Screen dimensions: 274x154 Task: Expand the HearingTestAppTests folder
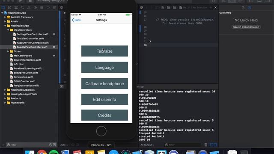(x=5, y=90)
